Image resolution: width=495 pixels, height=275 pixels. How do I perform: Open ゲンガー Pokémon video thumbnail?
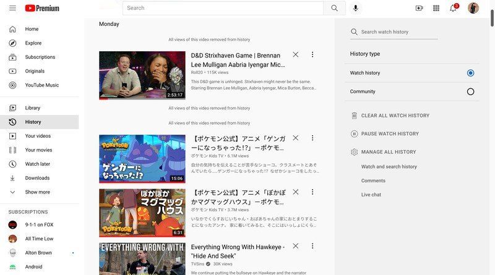pyautogui.click(x=142, y=159)
